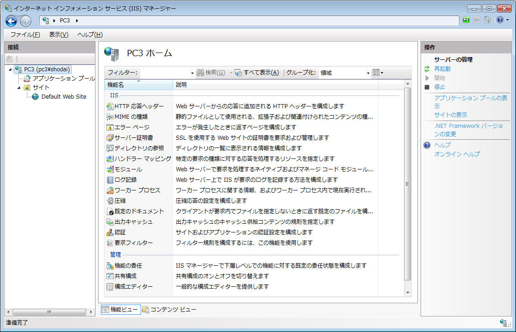
Task: Open the ハンドラー マッピング feature icon
Action: point(110,159)
